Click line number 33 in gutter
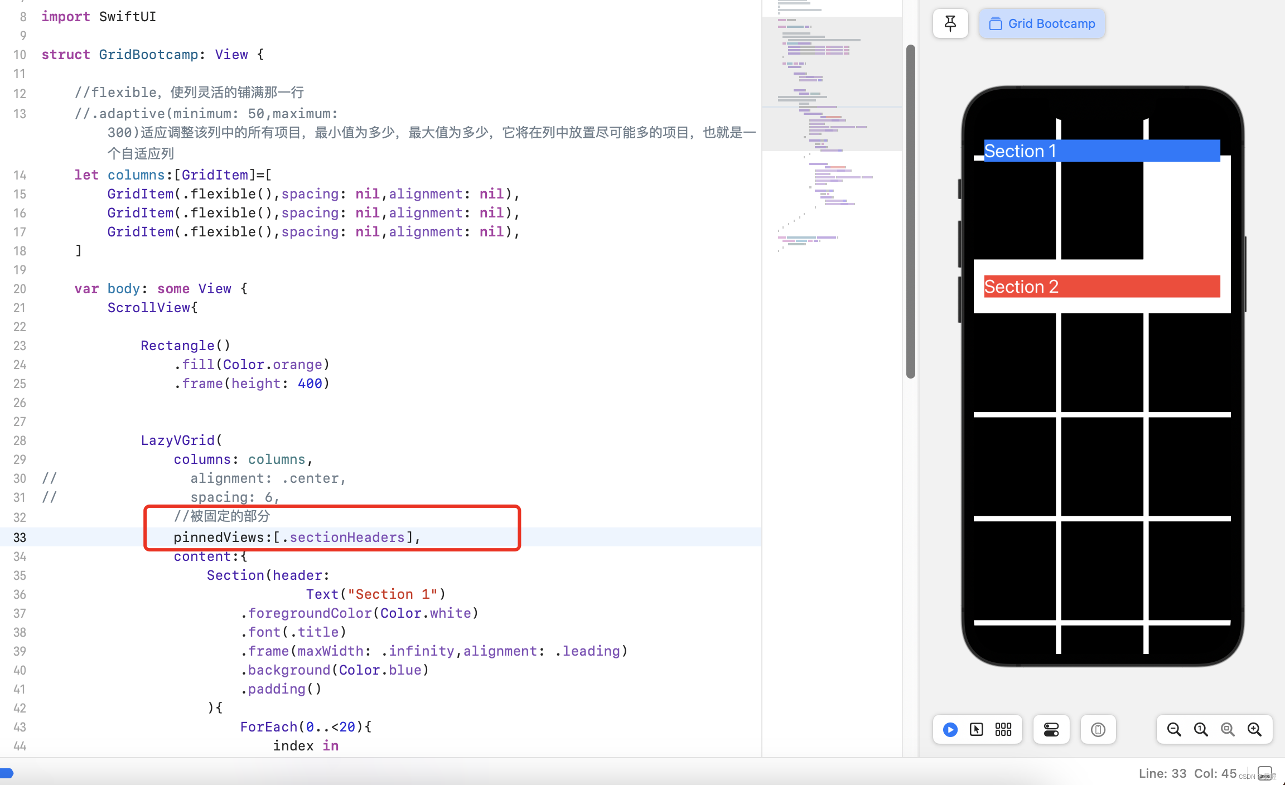This screenshot has height=785, width=1285. (x=20, y=537)
